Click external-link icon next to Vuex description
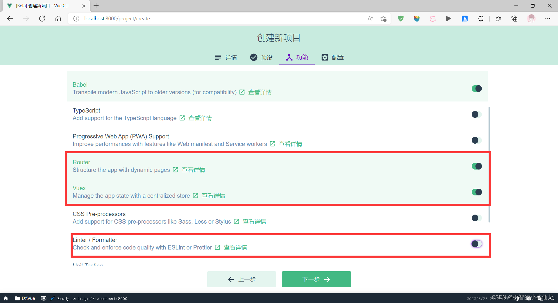The width and height of the screenshot is (558, 303). click(x=195, y=196)
